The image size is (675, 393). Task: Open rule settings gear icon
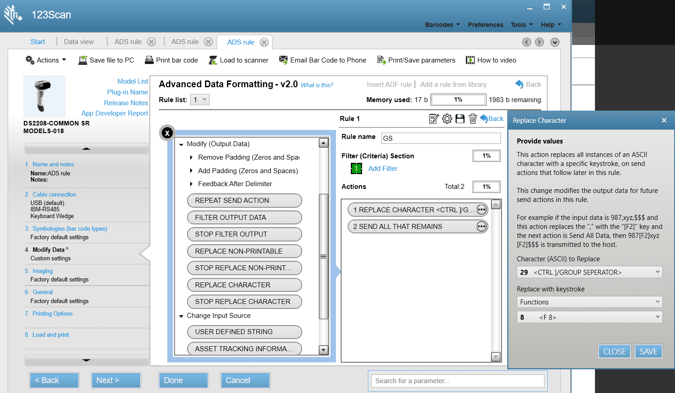[447, 119]
